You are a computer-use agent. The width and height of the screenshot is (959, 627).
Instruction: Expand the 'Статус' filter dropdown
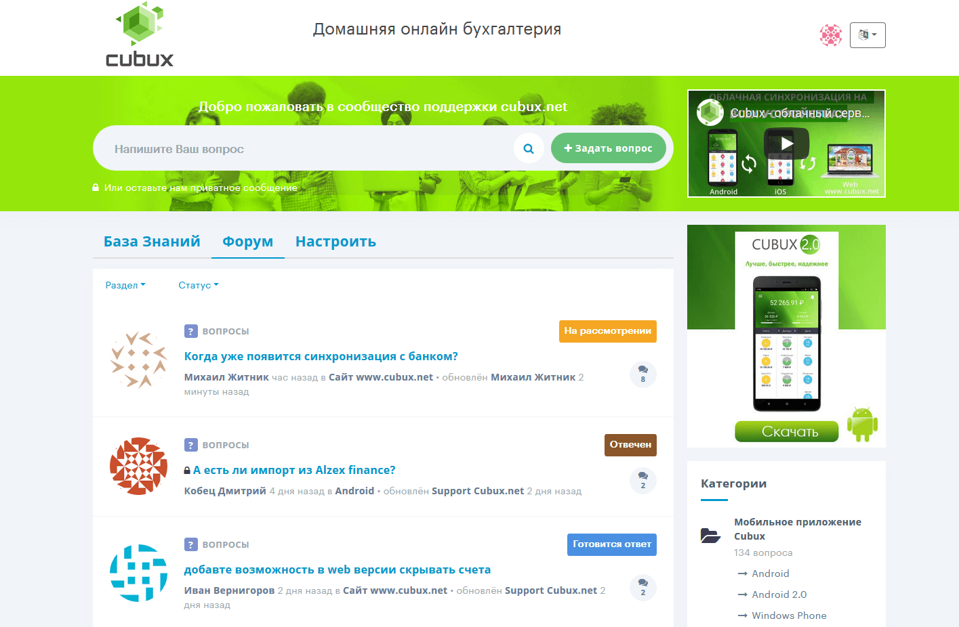[199, 285]
